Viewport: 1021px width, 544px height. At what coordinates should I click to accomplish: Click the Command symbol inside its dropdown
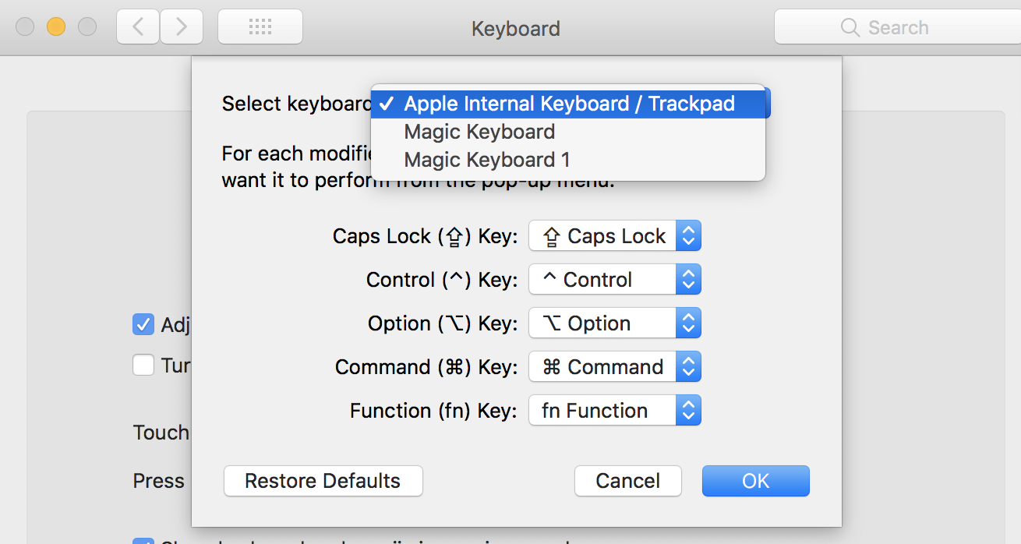[x=553, y=366]
